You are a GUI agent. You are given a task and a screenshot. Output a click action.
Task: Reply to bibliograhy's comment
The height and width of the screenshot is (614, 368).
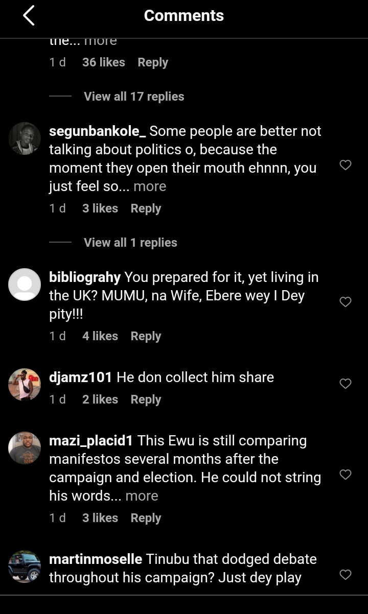pyautogui.click(x=146, y=336)
